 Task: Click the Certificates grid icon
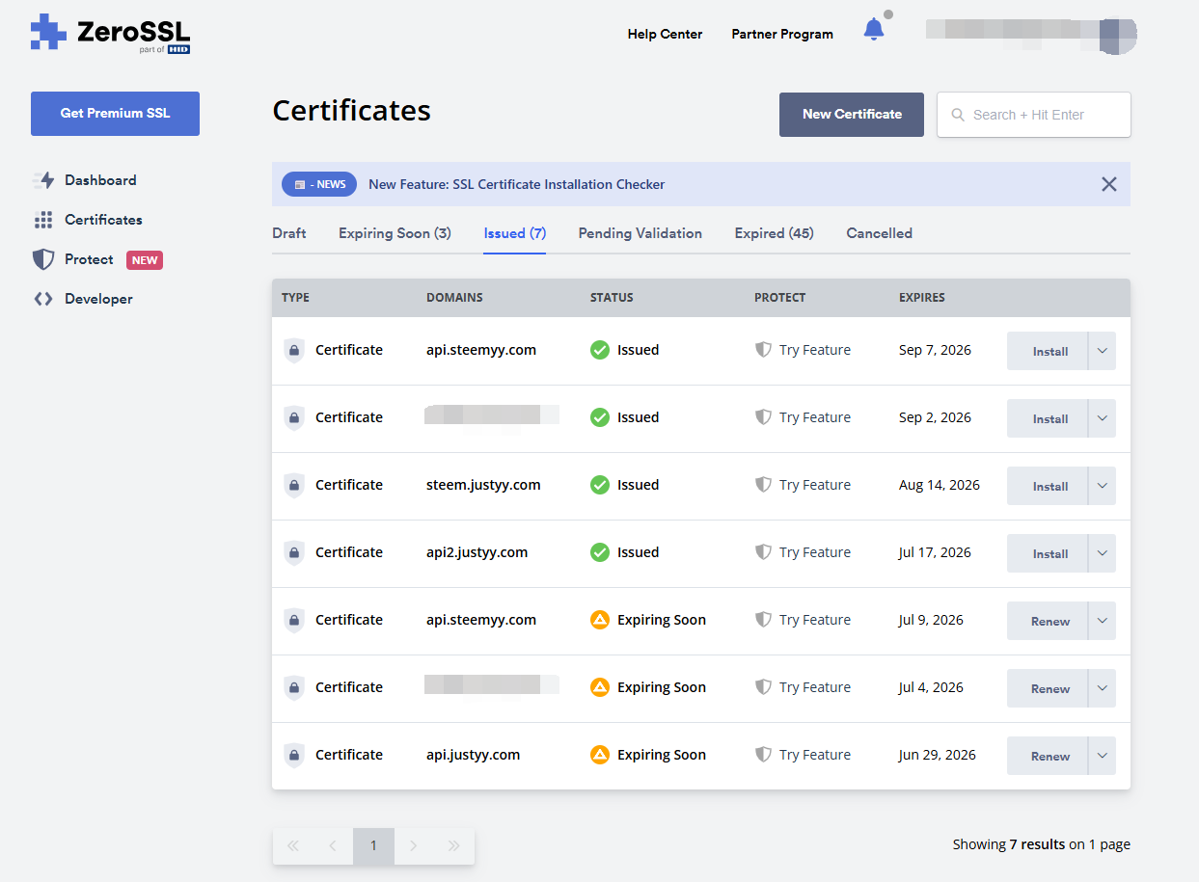click(43, 220)
